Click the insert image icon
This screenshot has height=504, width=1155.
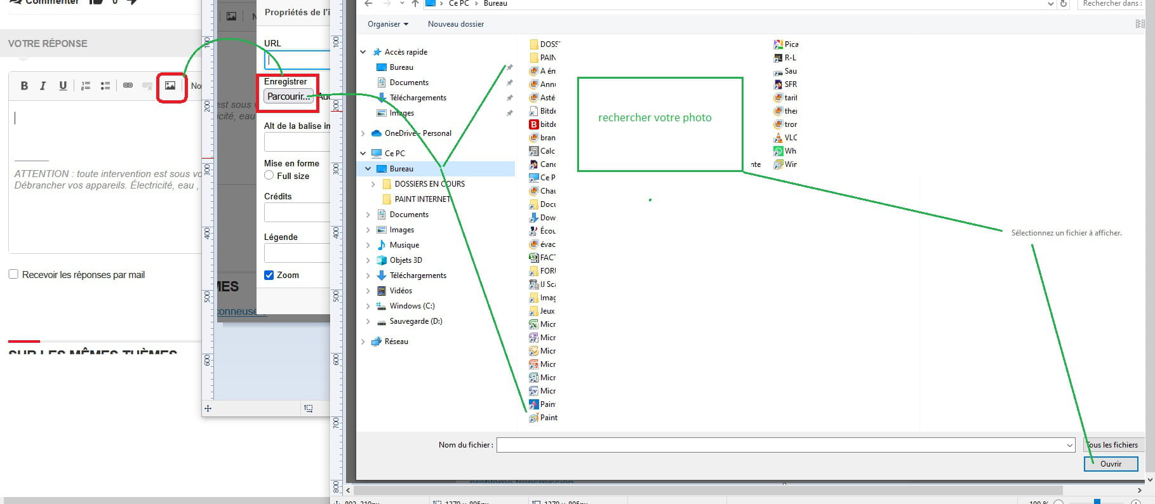[170, 86]
